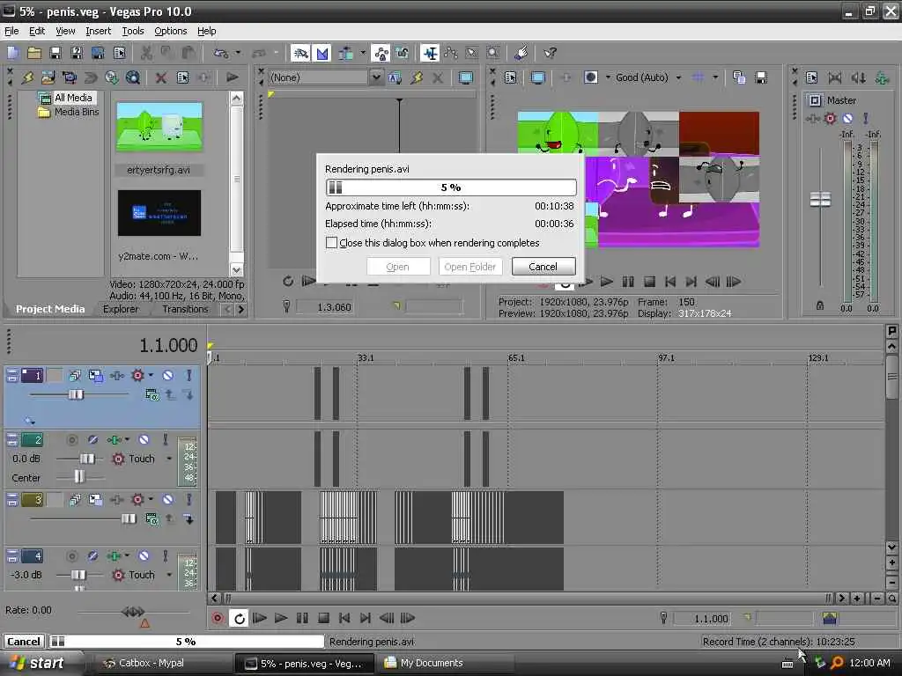Image resolution: width=902 pixels, height=676 pixels.
Task: Mute video track 1
Action: click(167, 375)
